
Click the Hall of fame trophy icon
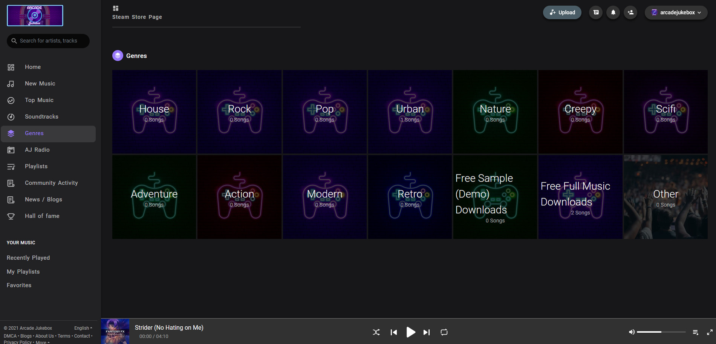(x=11, y=216)
